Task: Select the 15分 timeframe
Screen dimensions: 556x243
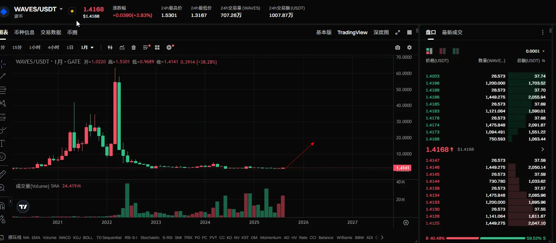Action: (17, 47)
